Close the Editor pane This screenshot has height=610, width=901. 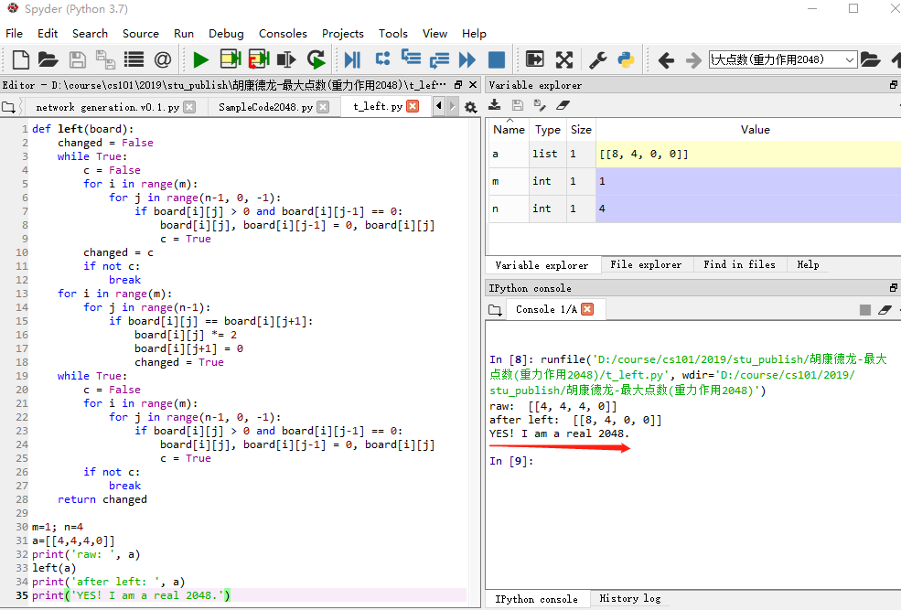tap(473, 84)
